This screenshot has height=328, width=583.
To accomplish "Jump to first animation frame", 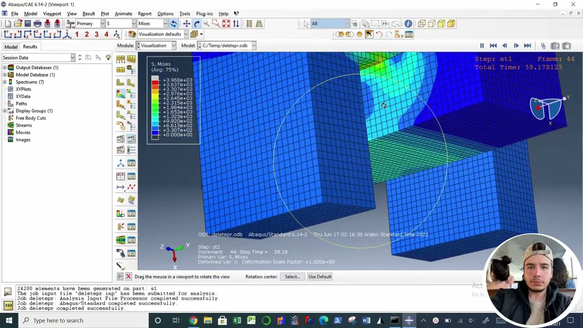I will (493, 46).
